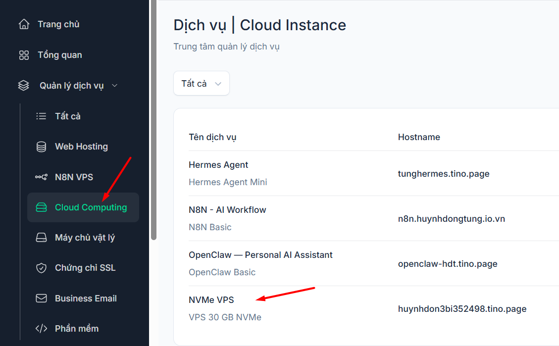Screen dimensions: 559x346
Task: Click hostname huynhdon3bi352498.tino.page
Action: click(462, 309)
